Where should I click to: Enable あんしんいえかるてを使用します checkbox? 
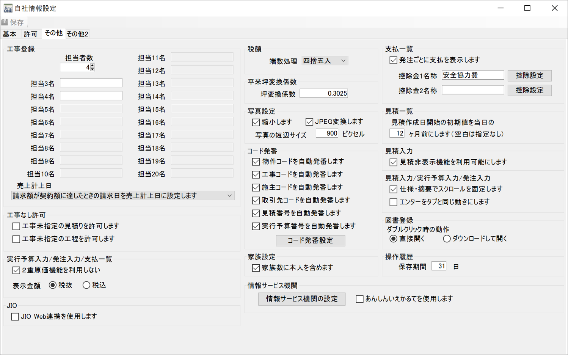tap(360, 299)
